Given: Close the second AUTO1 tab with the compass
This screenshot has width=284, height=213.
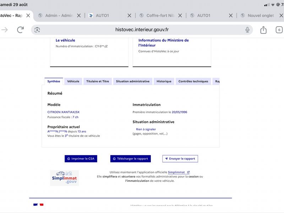Looking at the screenshot, I should coord(230,16).
